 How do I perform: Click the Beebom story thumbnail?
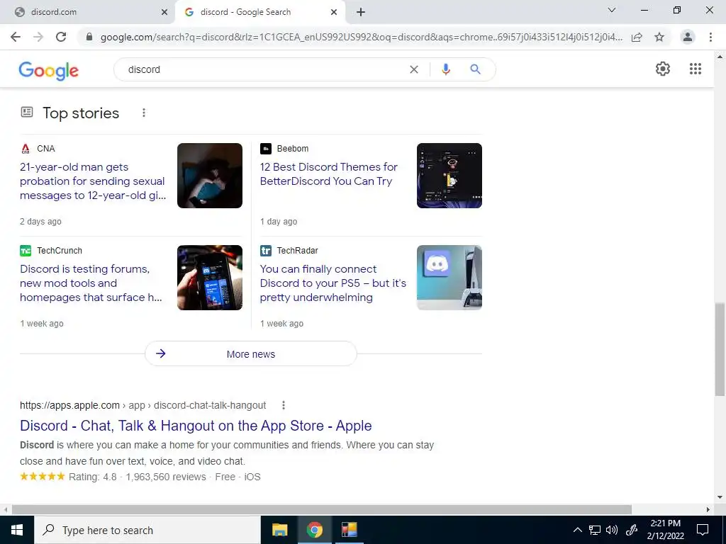pyautogui.click(x=449, y=176)
